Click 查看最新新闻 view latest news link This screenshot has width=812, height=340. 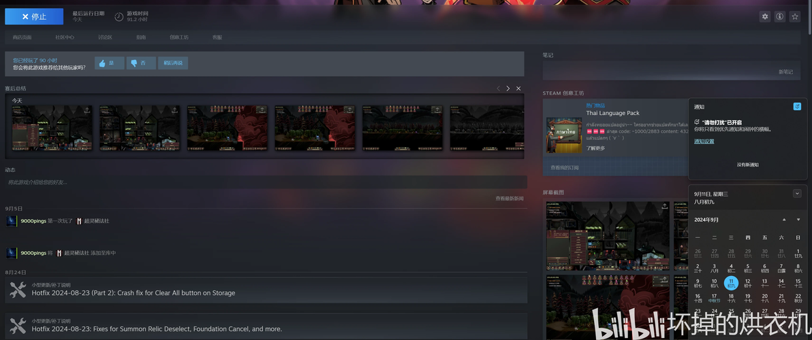click(x=510, y=199)
